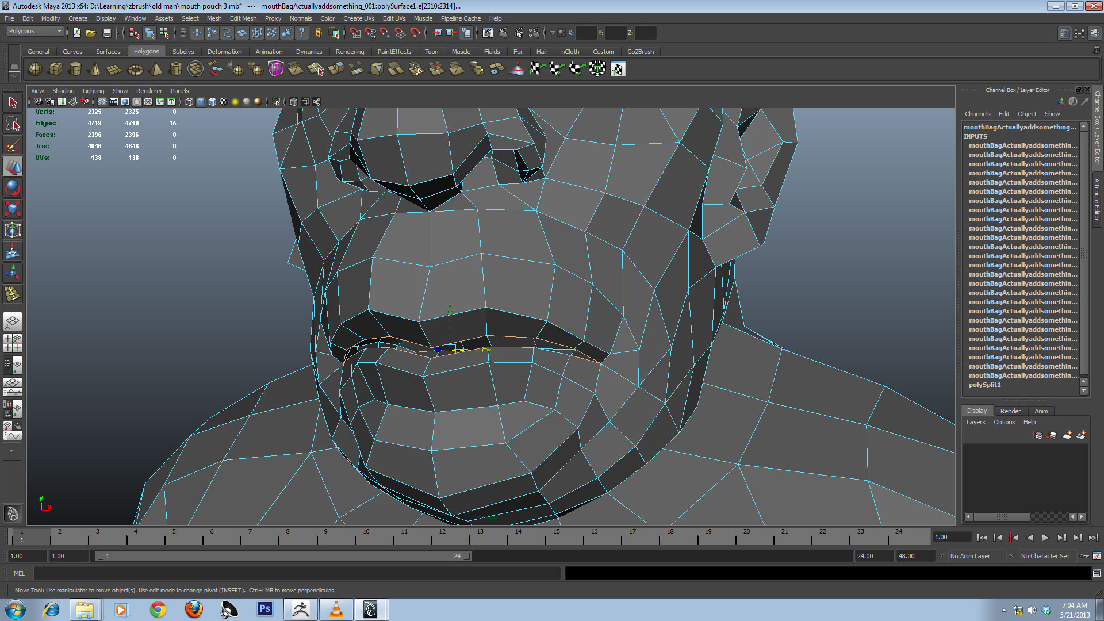Drag timeline marker at frame 1
This screenshot has height=621, width=1104.
point(21,538)
